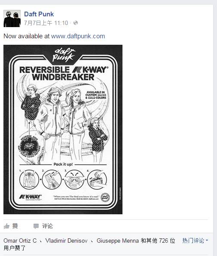Screen dimensions: 217x256
Task: Click the speech bubble comment icon
Action: click(36, 226)
